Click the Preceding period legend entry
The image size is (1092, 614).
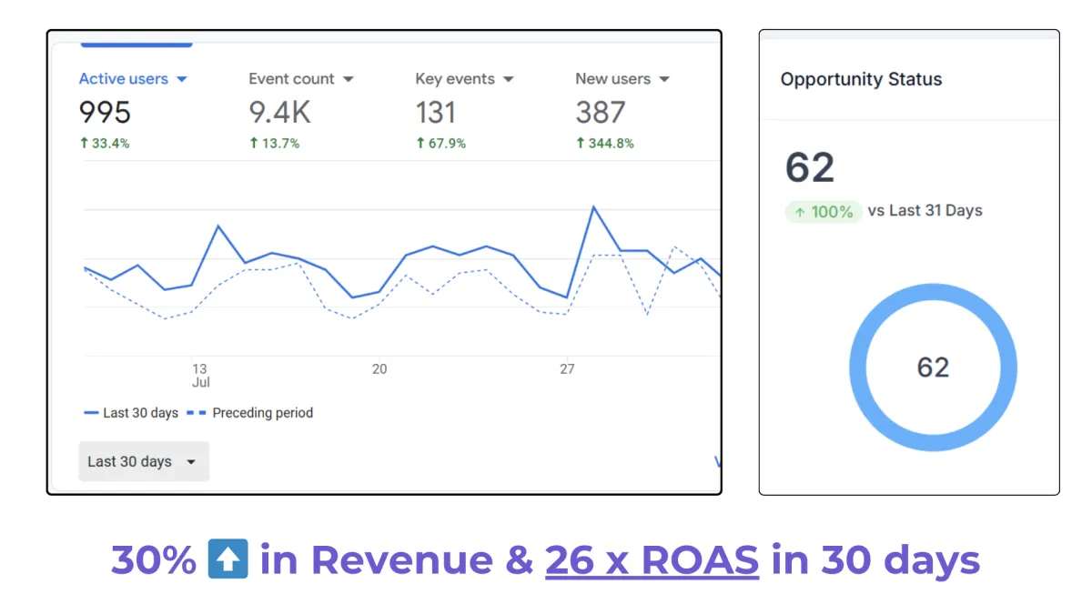250,413
